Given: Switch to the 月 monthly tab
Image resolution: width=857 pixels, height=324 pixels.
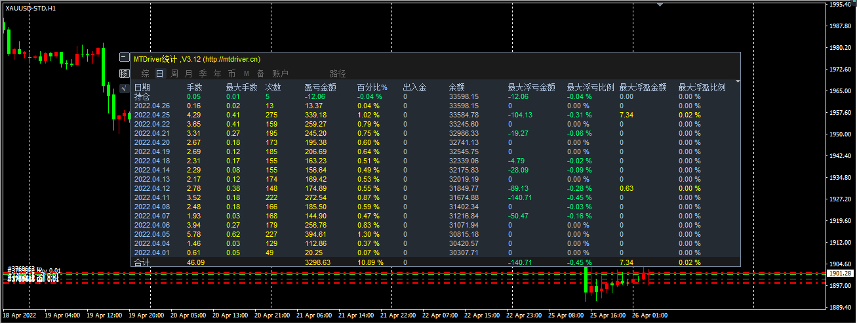Looking at the screenshot, I should [188, 73].
